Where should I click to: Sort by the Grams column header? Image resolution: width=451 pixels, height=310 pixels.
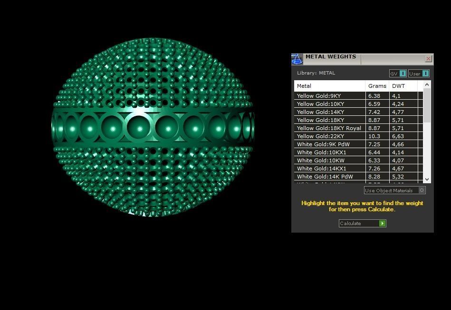coord(377,86)
